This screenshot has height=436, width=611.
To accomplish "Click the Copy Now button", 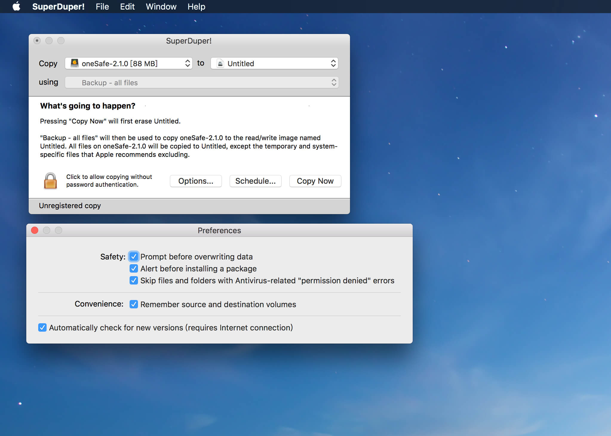I will tap(315, 181).
